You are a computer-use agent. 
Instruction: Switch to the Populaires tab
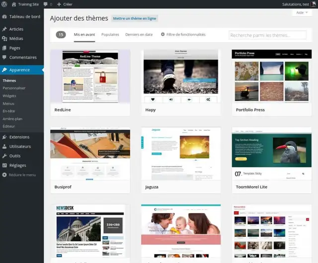point(110,35)
